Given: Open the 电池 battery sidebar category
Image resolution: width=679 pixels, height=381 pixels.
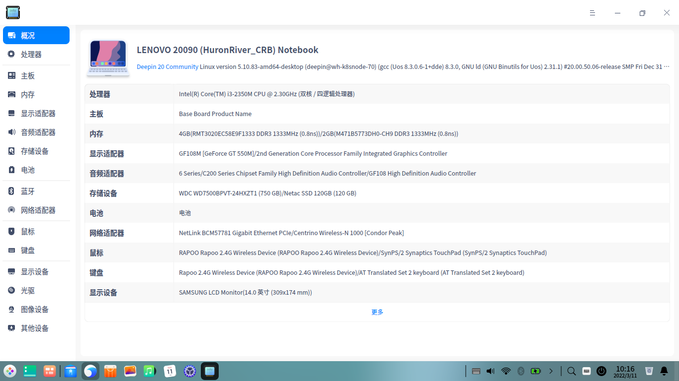Looking at the screenshot, I should pyautogui.click(x=36, y=170).
